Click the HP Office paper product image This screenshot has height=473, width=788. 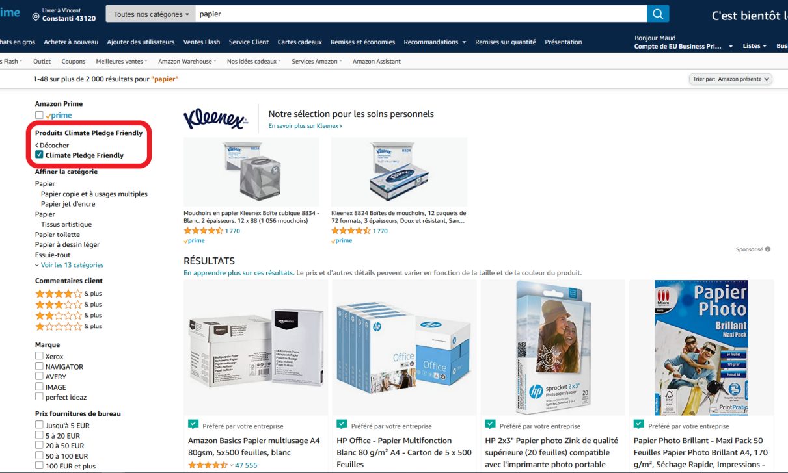click(x=404, y=348)
